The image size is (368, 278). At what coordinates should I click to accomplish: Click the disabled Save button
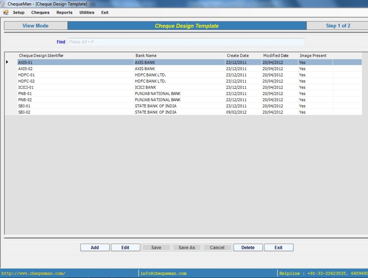click(156, 247)
